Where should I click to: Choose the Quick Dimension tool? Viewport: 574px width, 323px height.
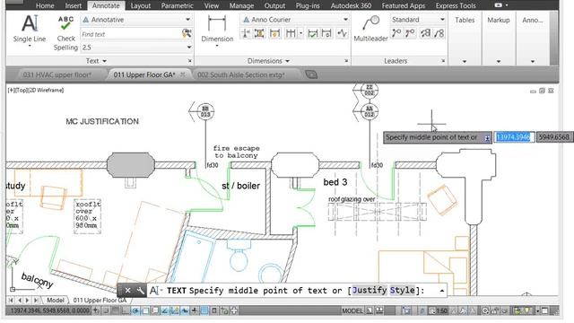pyautogui.click(x=274, y=34)
